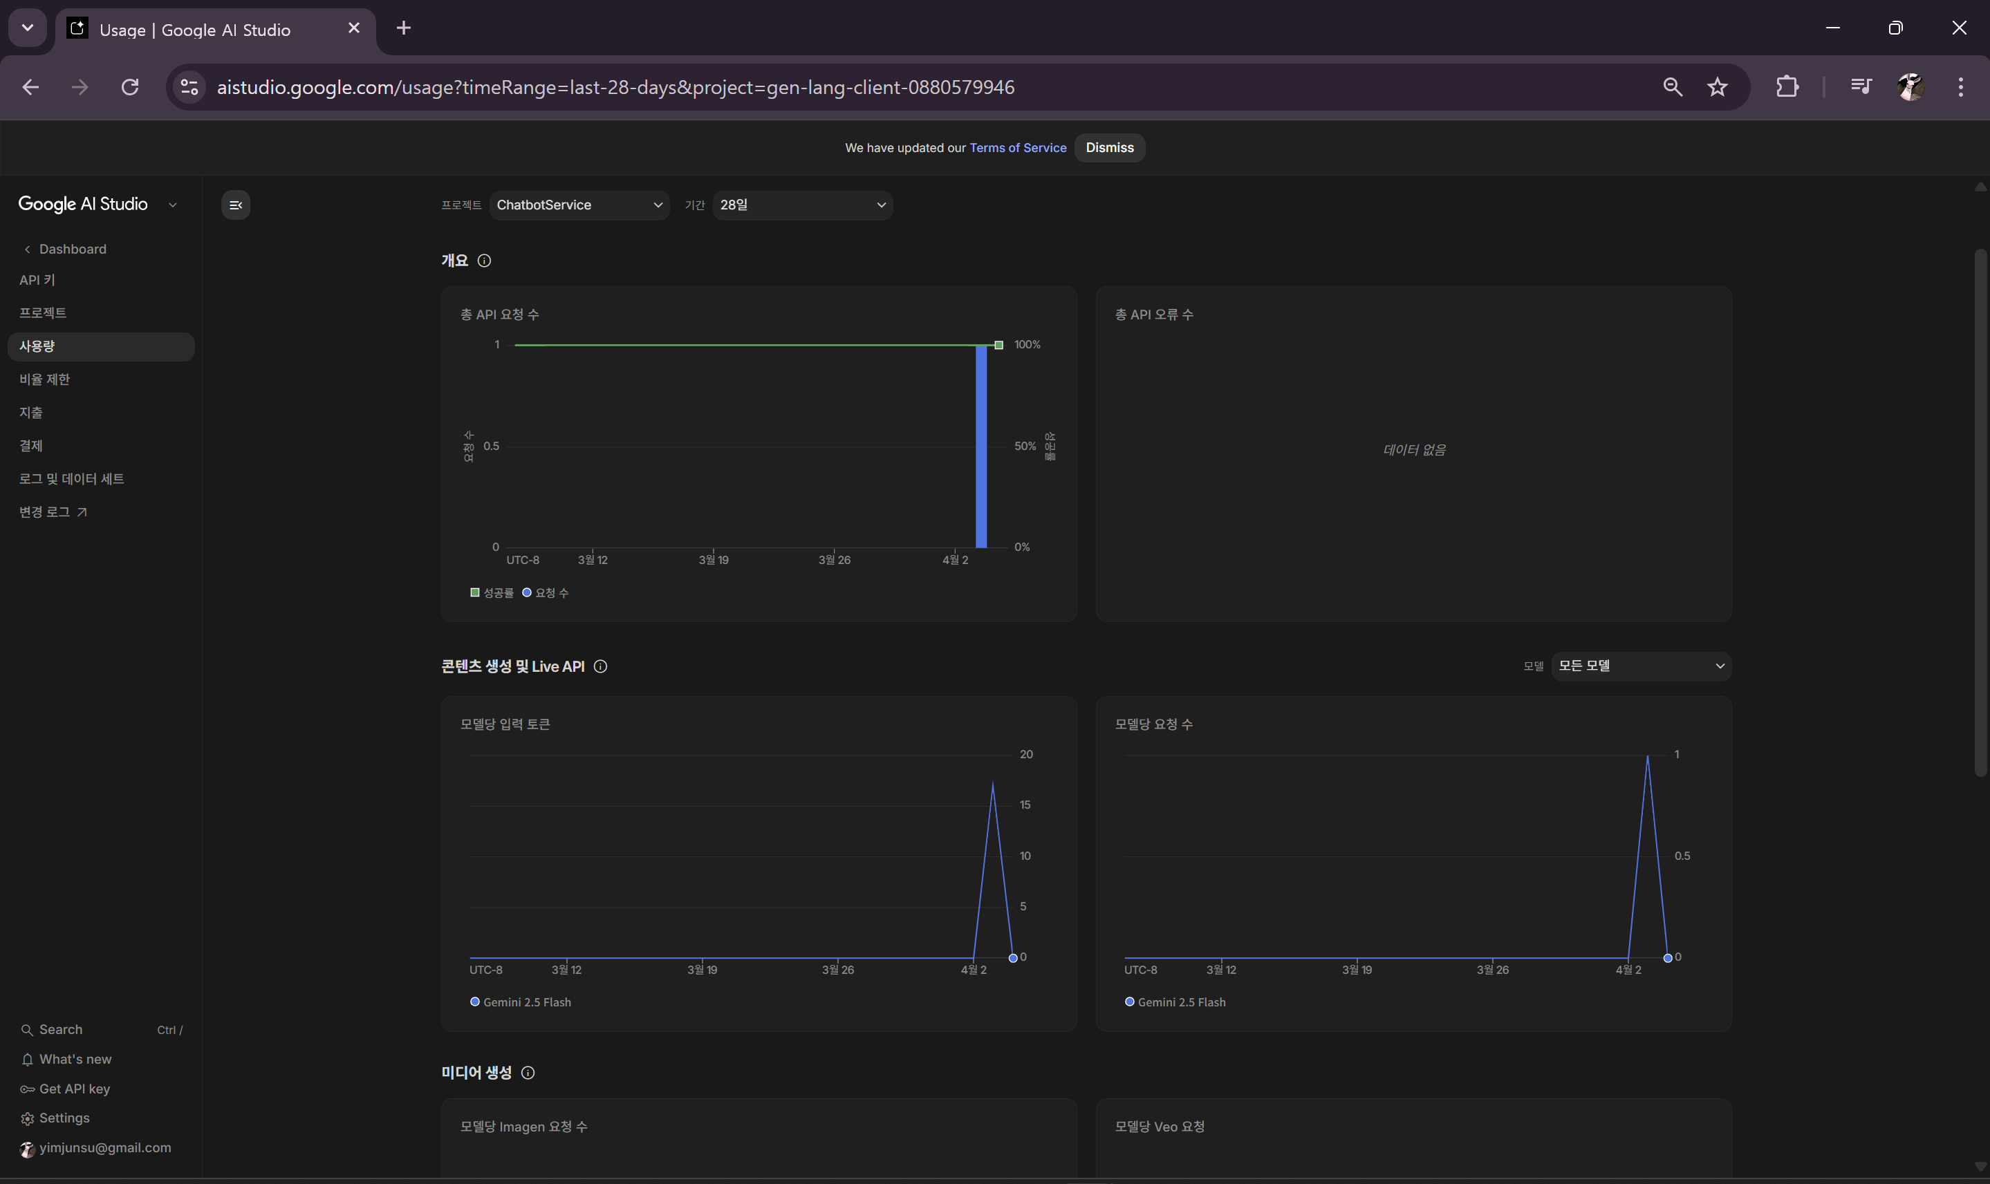Toggle Gemini 2.5 Flash legend in input tokens chart
The width and height of the screenshot is (1990, 1184).
point(521,1002)
